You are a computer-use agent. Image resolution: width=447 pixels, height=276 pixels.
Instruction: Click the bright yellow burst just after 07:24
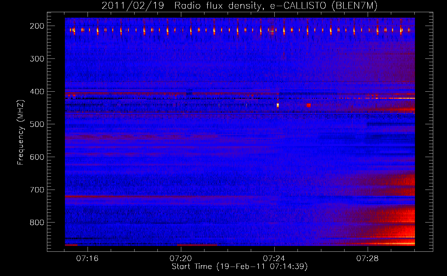(x=278, y=105)
